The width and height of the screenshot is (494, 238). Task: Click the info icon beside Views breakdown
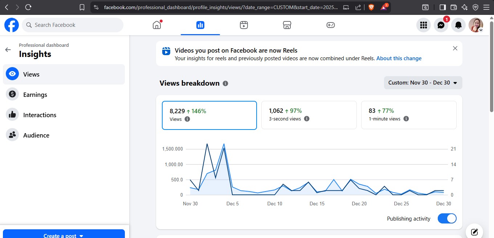[x=225, y=83]
